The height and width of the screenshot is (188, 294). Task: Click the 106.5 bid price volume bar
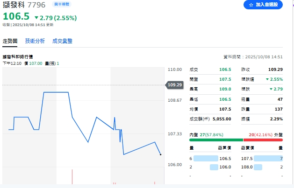[205, 159]
